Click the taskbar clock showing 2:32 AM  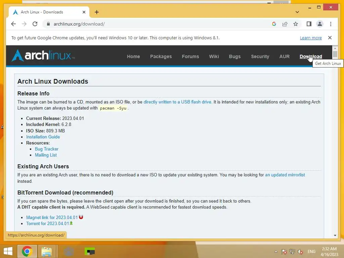coord(329,252)
